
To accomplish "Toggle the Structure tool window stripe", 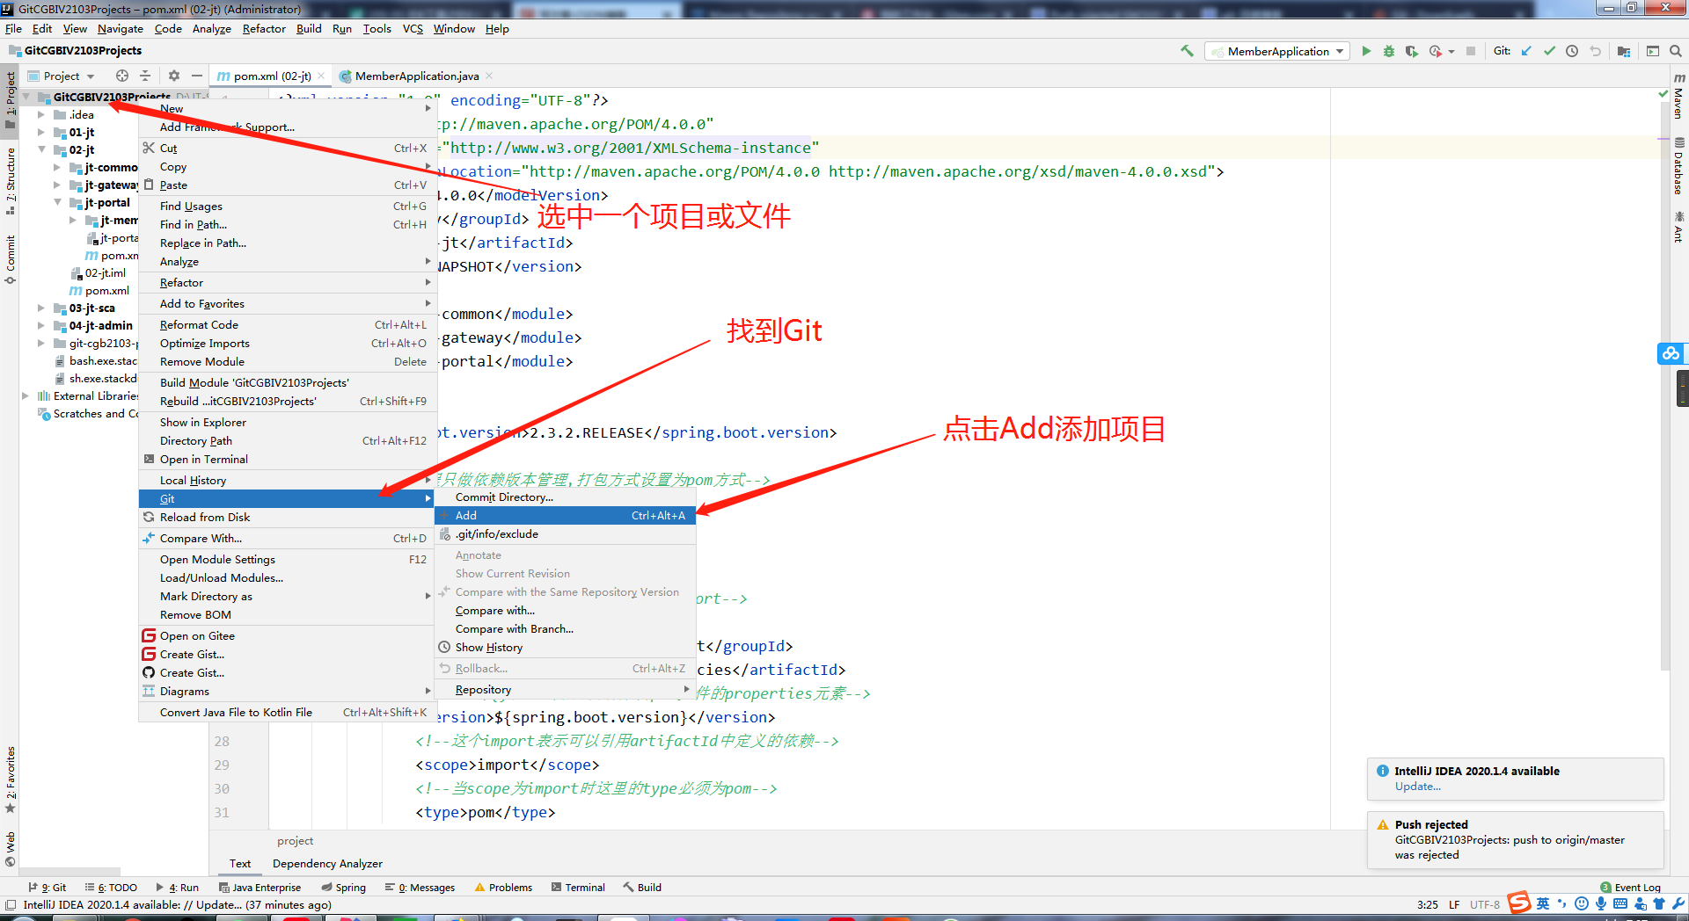I will (x=11, y=181).
